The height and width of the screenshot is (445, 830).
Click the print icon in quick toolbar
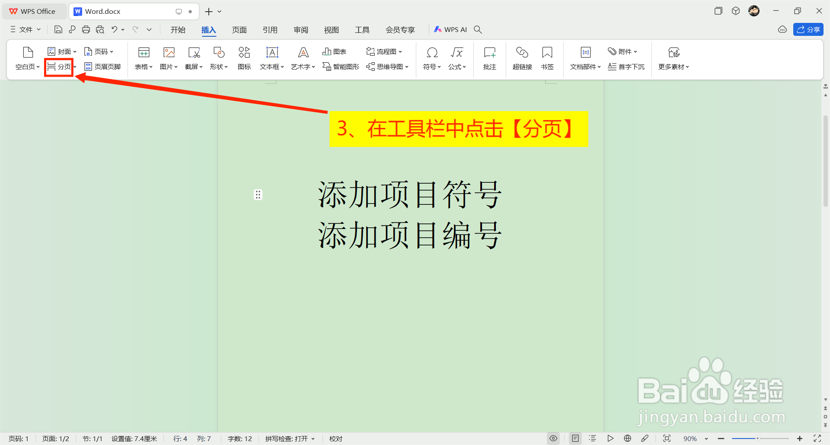[x=86, y=29]
